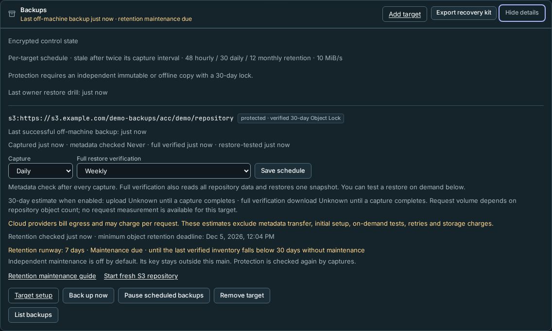Click the Cloud providers bill egress warning
This screenshot has height=331, width=552.
pyautogui.click(x=251, y=223)
